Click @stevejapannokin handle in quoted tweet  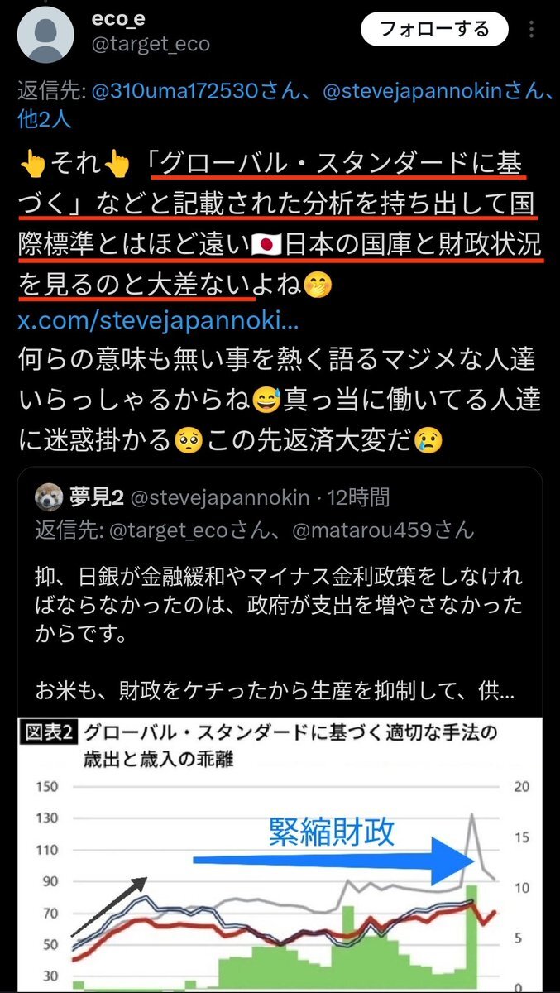click(x=219, y=497)
